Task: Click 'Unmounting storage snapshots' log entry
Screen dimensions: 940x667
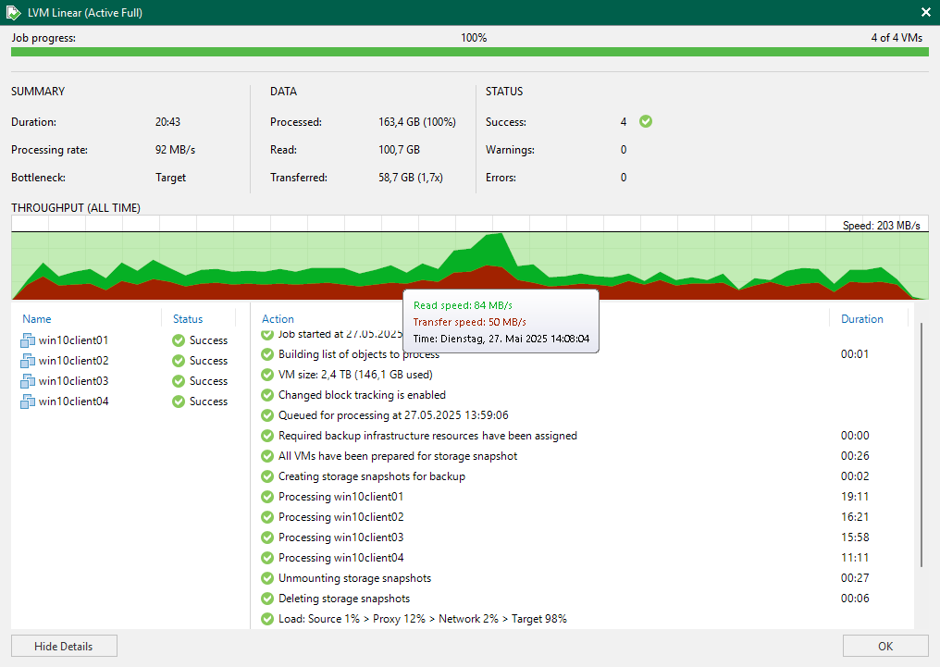Action: tap(354, 578)
